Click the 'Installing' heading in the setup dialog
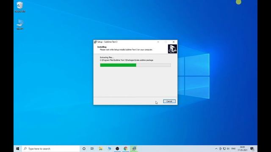The image size is (271, 152). [x=102, y=47]
